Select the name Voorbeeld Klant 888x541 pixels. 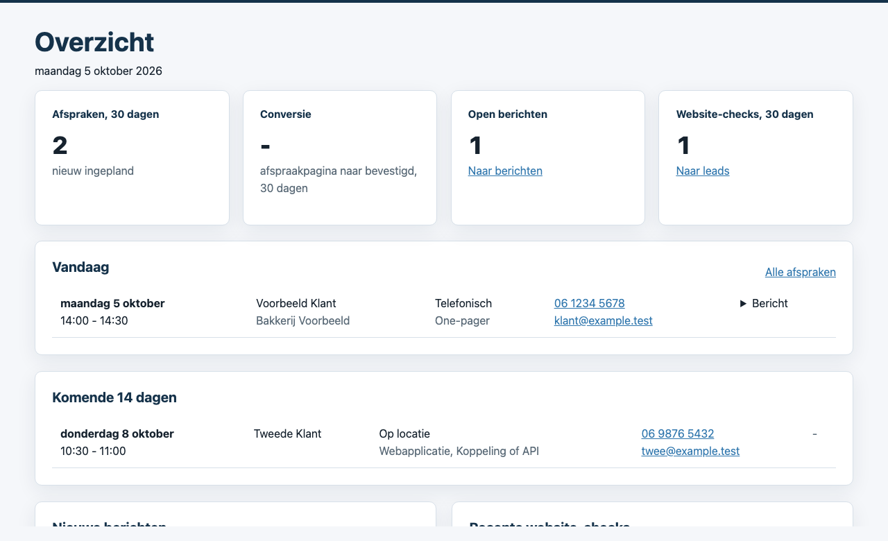[296, 303]
